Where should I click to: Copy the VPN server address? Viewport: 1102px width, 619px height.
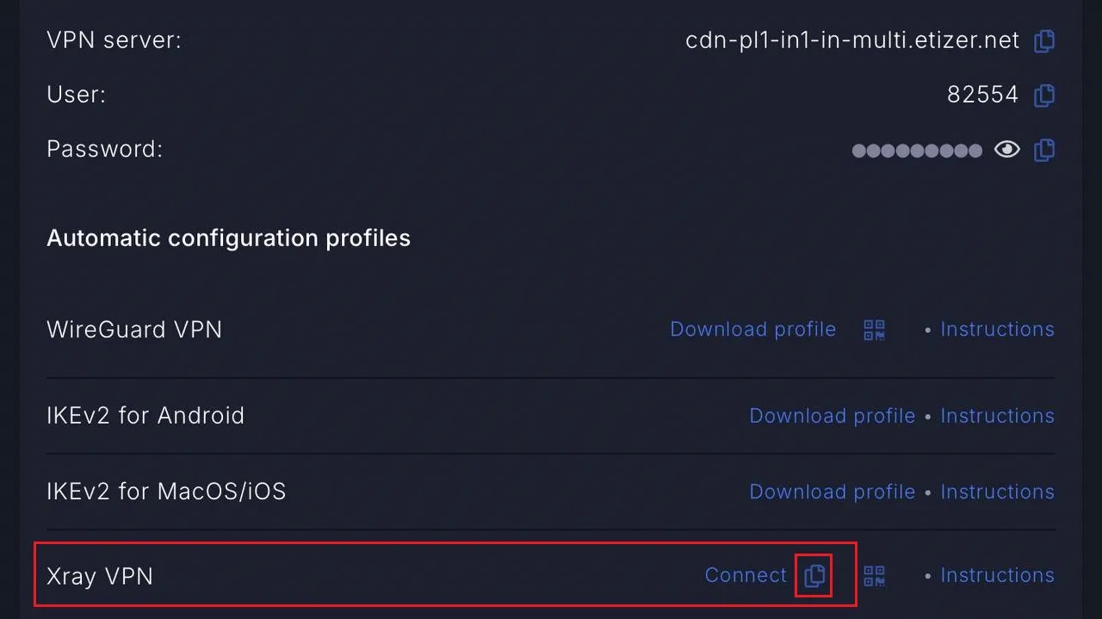[x=1044, y=40]
